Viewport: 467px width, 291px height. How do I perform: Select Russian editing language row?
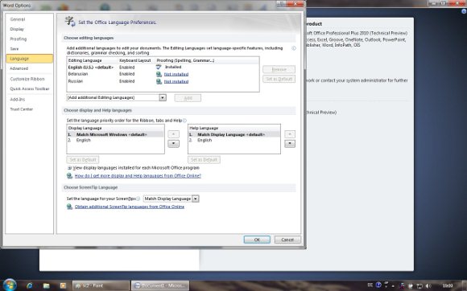[x=163, y=81]
